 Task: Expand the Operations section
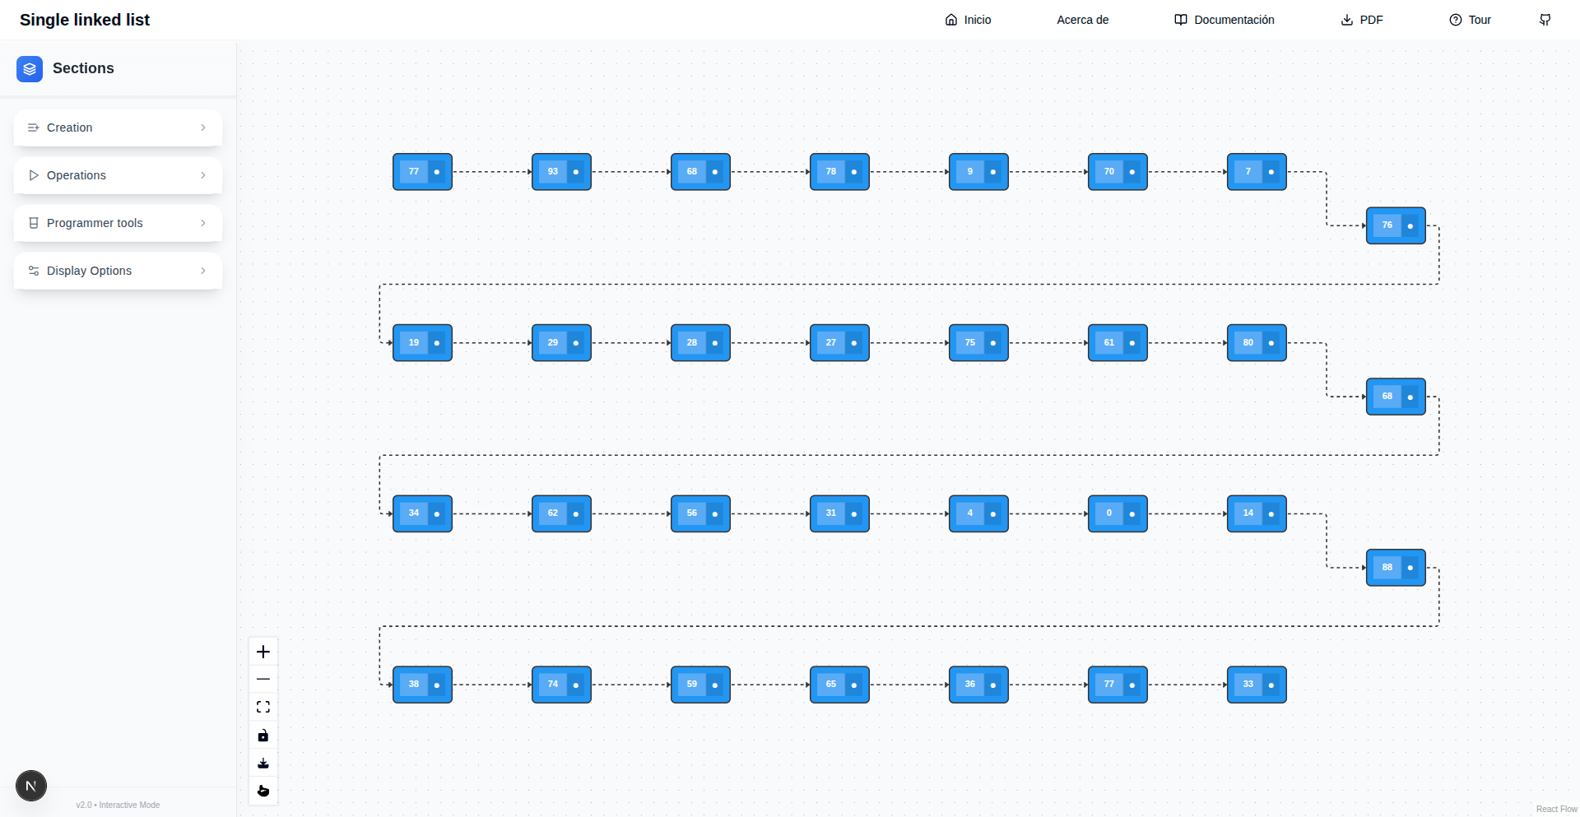pos(118,175)
